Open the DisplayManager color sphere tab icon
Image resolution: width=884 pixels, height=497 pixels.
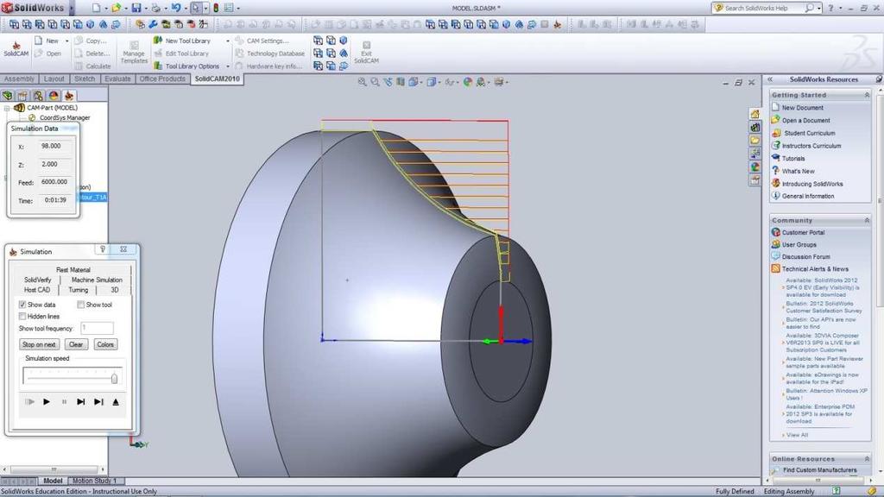tap(54, 95)
